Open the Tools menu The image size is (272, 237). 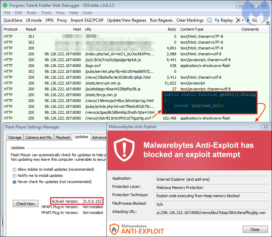pyautogui.click(x=46, y=13)
